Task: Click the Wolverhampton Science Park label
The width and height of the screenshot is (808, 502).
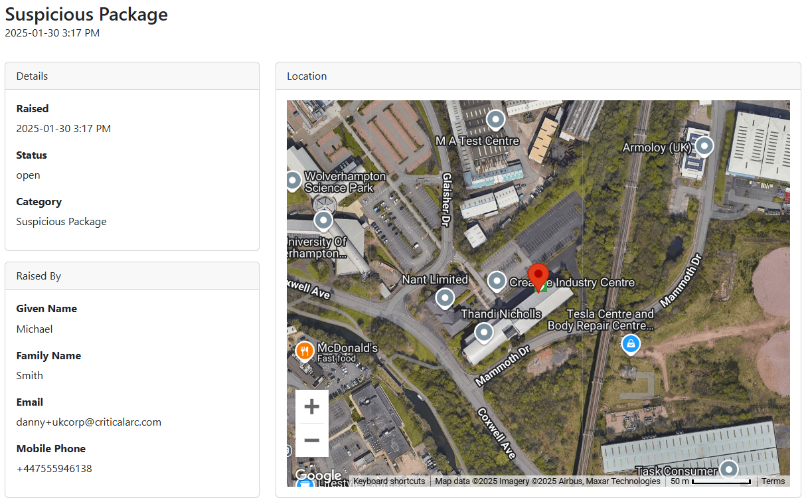Action: click(345, 182)
